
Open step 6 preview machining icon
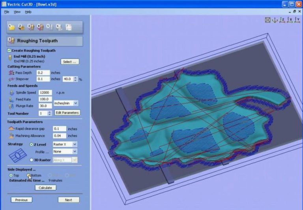click(59, 27)
